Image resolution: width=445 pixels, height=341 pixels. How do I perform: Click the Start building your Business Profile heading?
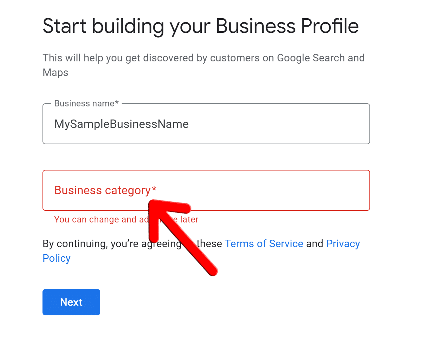200,26
